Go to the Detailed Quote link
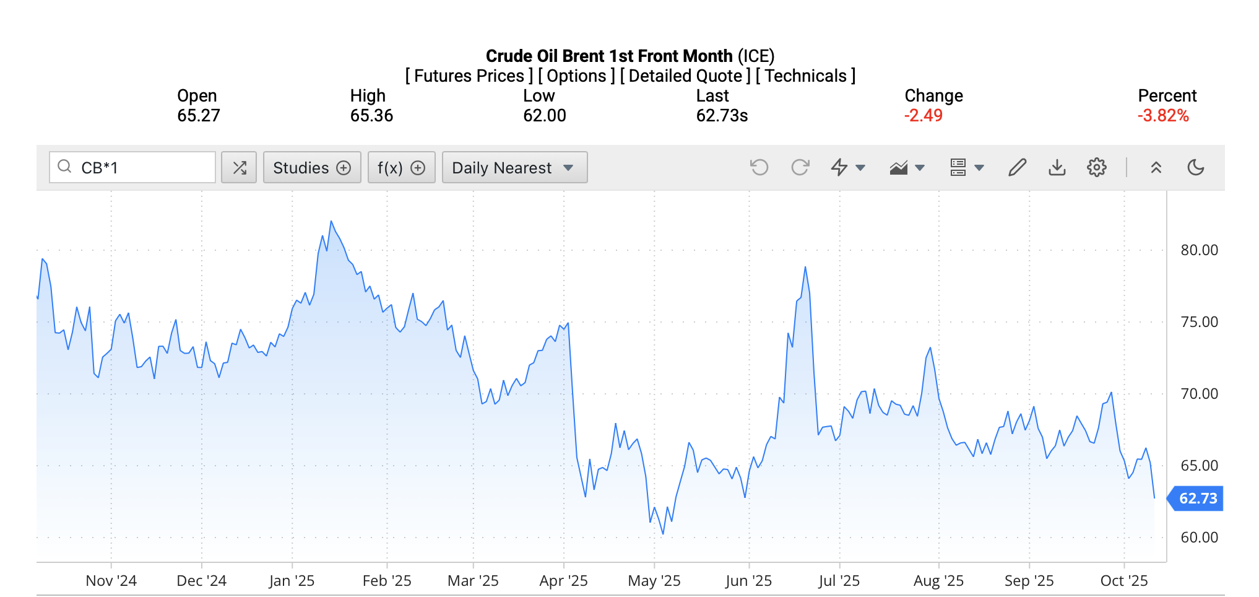The width and height of the screenshot is (1259, 597). click(685, 76)
